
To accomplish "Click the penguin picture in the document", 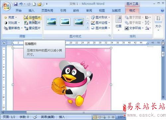I will point(62,79).
